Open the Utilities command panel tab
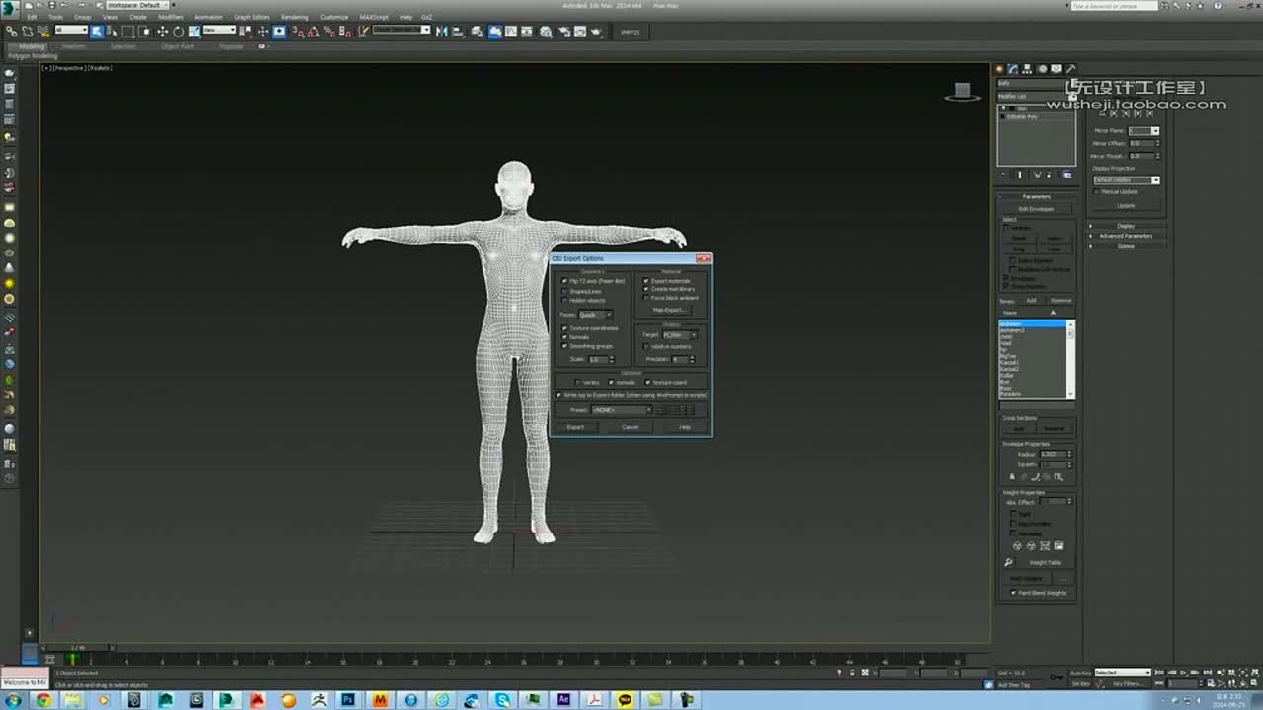 [x=1070, y=69]
